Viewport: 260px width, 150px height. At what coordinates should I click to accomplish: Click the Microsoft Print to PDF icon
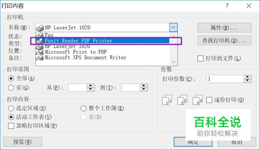pos(40,52)
